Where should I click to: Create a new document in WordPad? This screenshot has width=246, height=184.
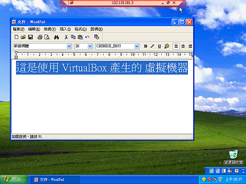(16, 37)
